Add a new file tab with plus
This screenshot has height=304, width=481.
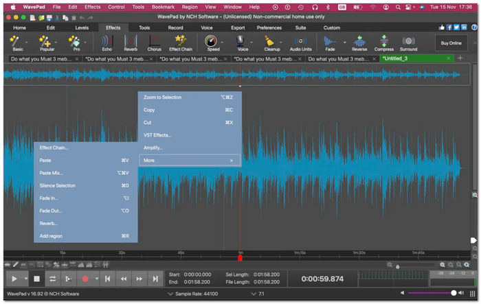pos(459,58)
